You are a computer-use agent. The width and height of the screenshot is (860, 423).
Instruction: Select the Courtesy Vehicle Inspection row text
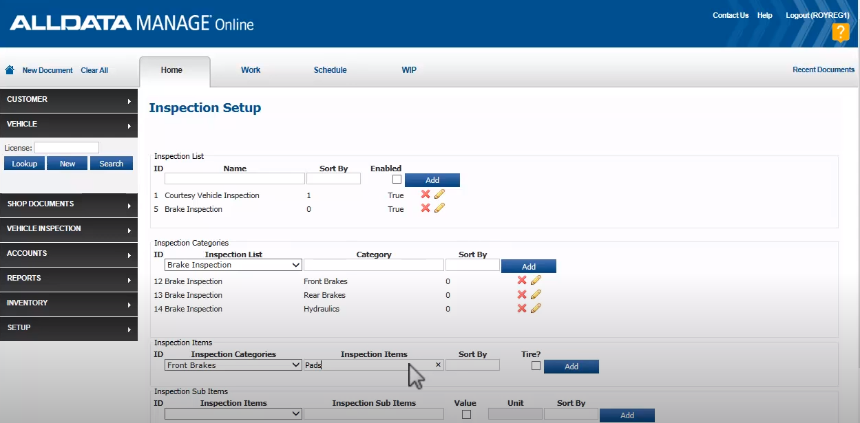212,195
